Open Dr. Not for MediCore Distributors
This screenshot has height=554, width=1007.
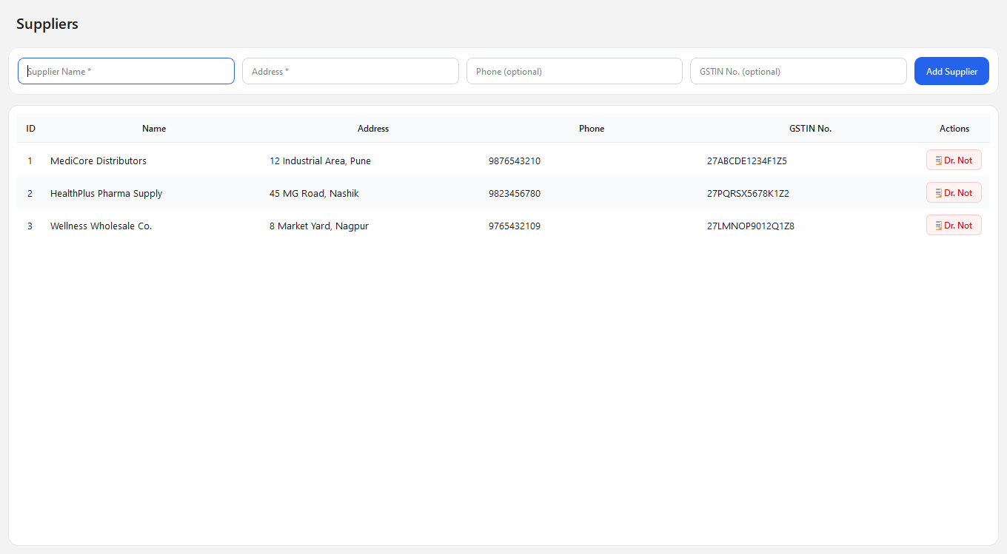click(954, 160)
